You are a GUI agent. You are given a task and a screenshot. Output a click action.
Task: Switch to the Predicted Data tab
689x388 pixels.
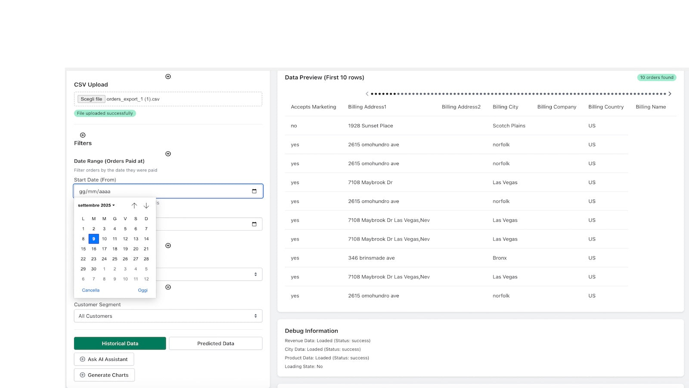click(x=215, y=343)
